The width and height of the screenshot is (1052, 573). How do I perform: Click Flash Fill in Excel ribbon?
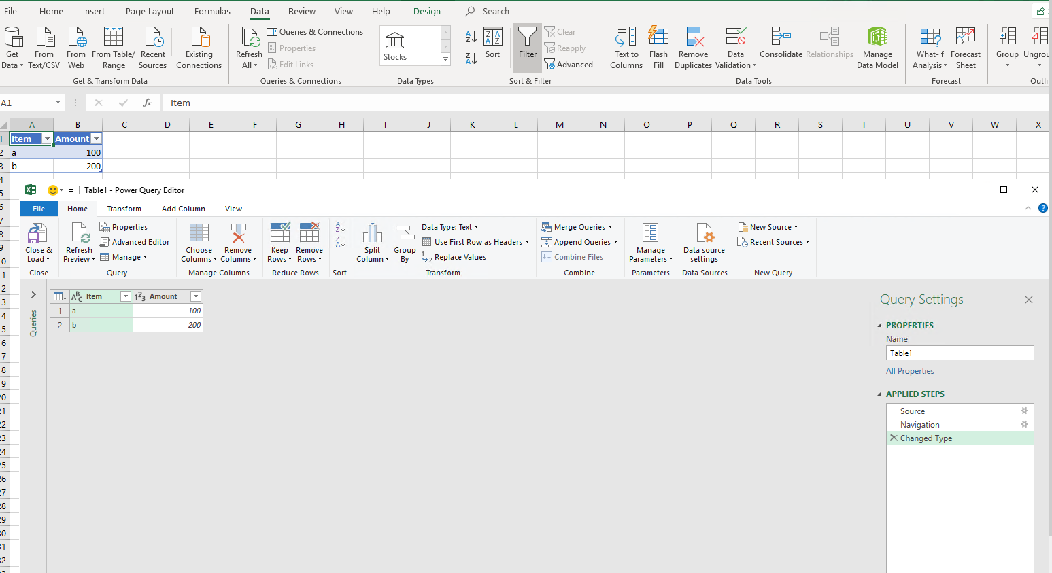658,48
